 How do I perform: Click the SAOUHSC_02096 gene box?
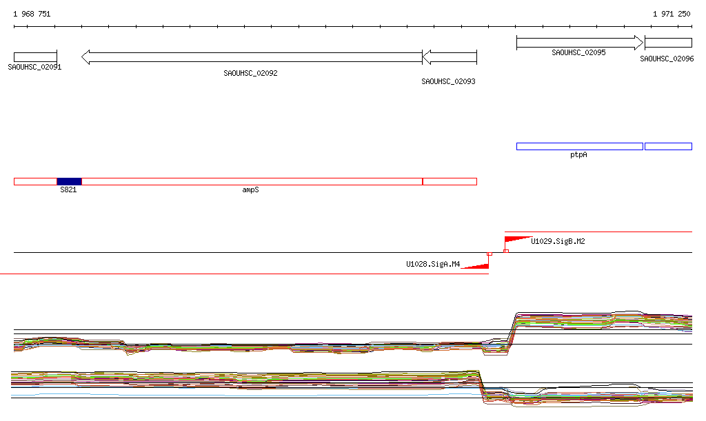[668, 43]
